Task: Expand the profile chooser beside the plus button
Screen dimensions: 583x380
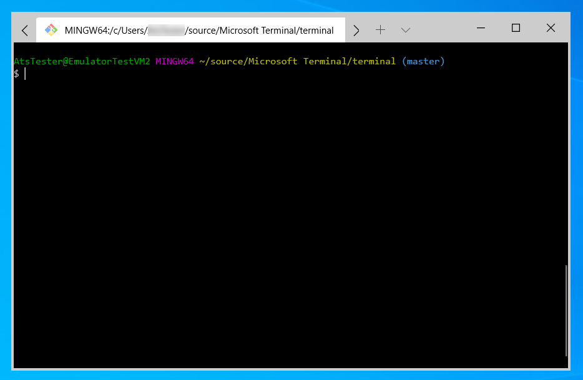Action: tap(405, 29)
